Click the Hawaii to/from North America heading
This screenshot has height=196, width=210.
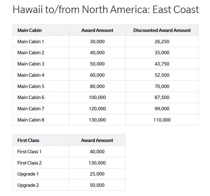click(x=106, y=10)
